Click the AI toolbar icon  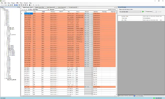click(x=23, y=5)
